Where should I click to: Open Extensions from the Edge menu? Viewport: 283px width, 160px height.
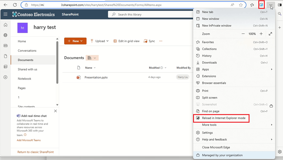234,76
